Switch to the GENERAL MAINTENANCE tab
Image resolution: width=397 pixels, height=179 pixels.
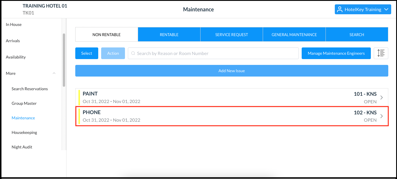(x=294, y=34)
